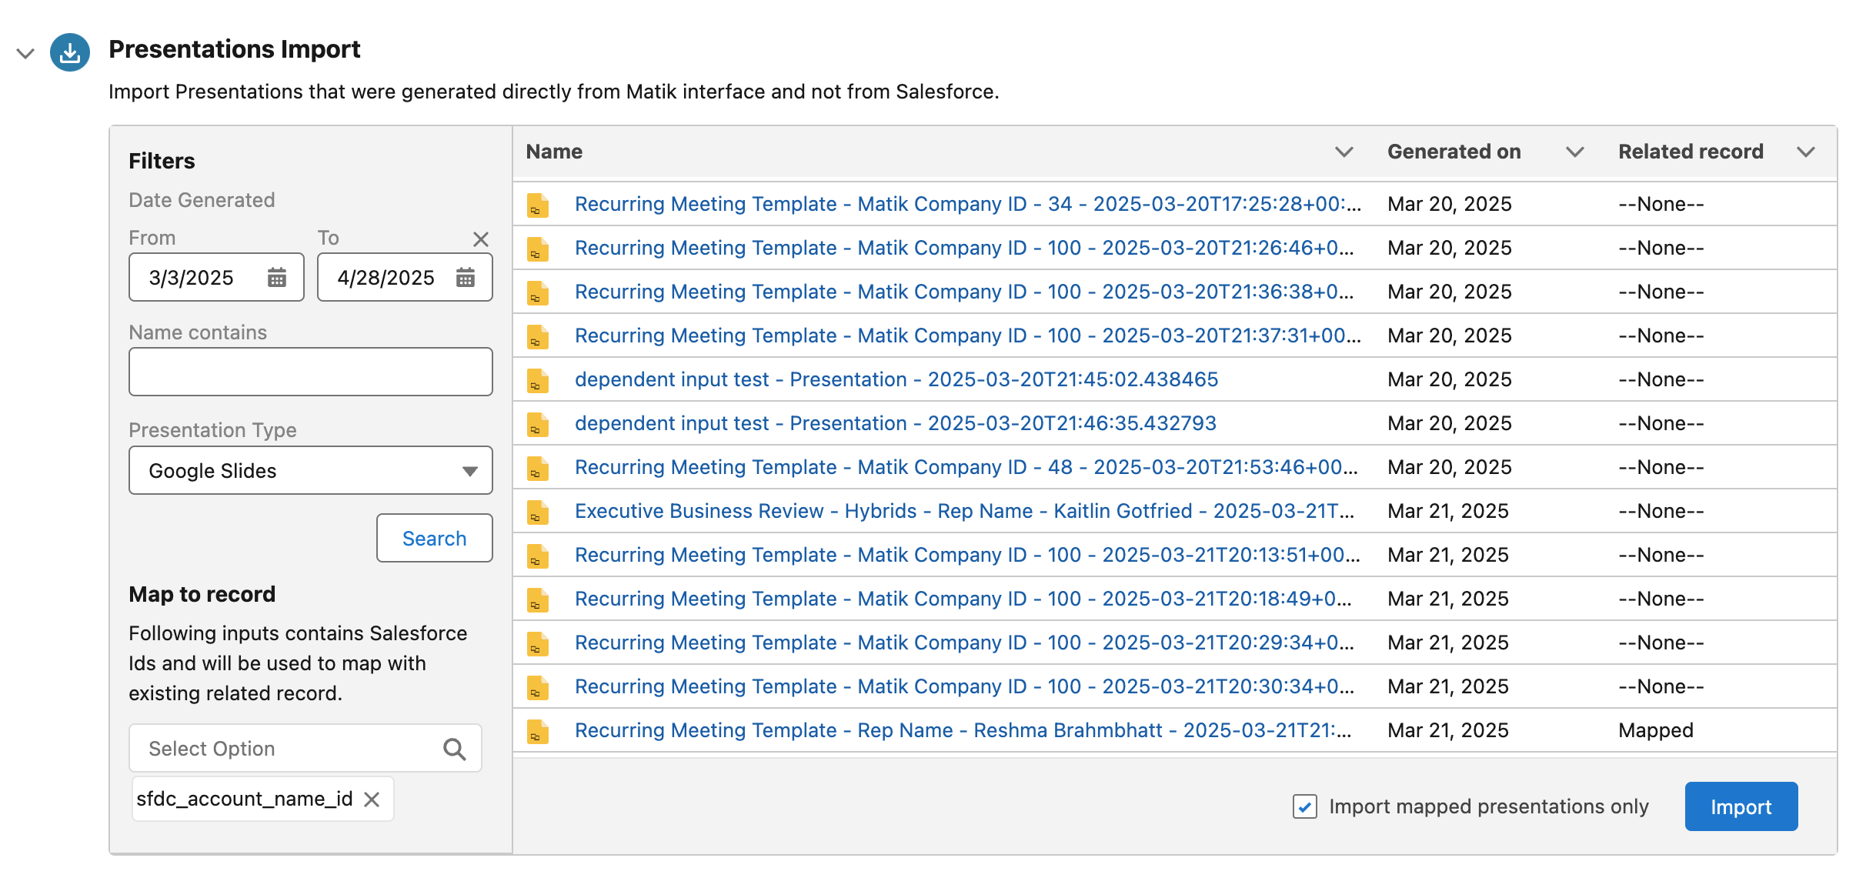This screenshot has width=1876, height=888.
Task: Open Recurring Meeting Template 2025-03-21T20:13:51 link
Action: tap(968, 555)
